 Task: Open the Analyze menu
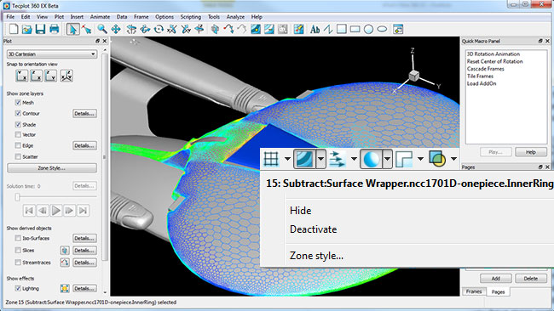(235, 16)
